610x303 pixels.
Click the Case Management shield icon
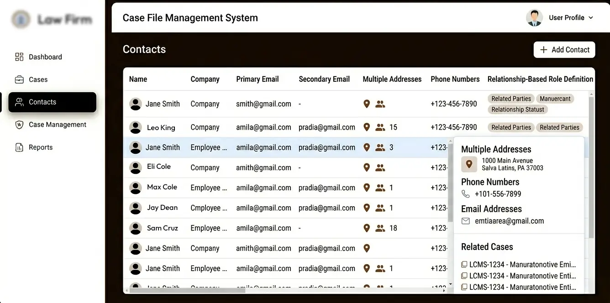19,125
